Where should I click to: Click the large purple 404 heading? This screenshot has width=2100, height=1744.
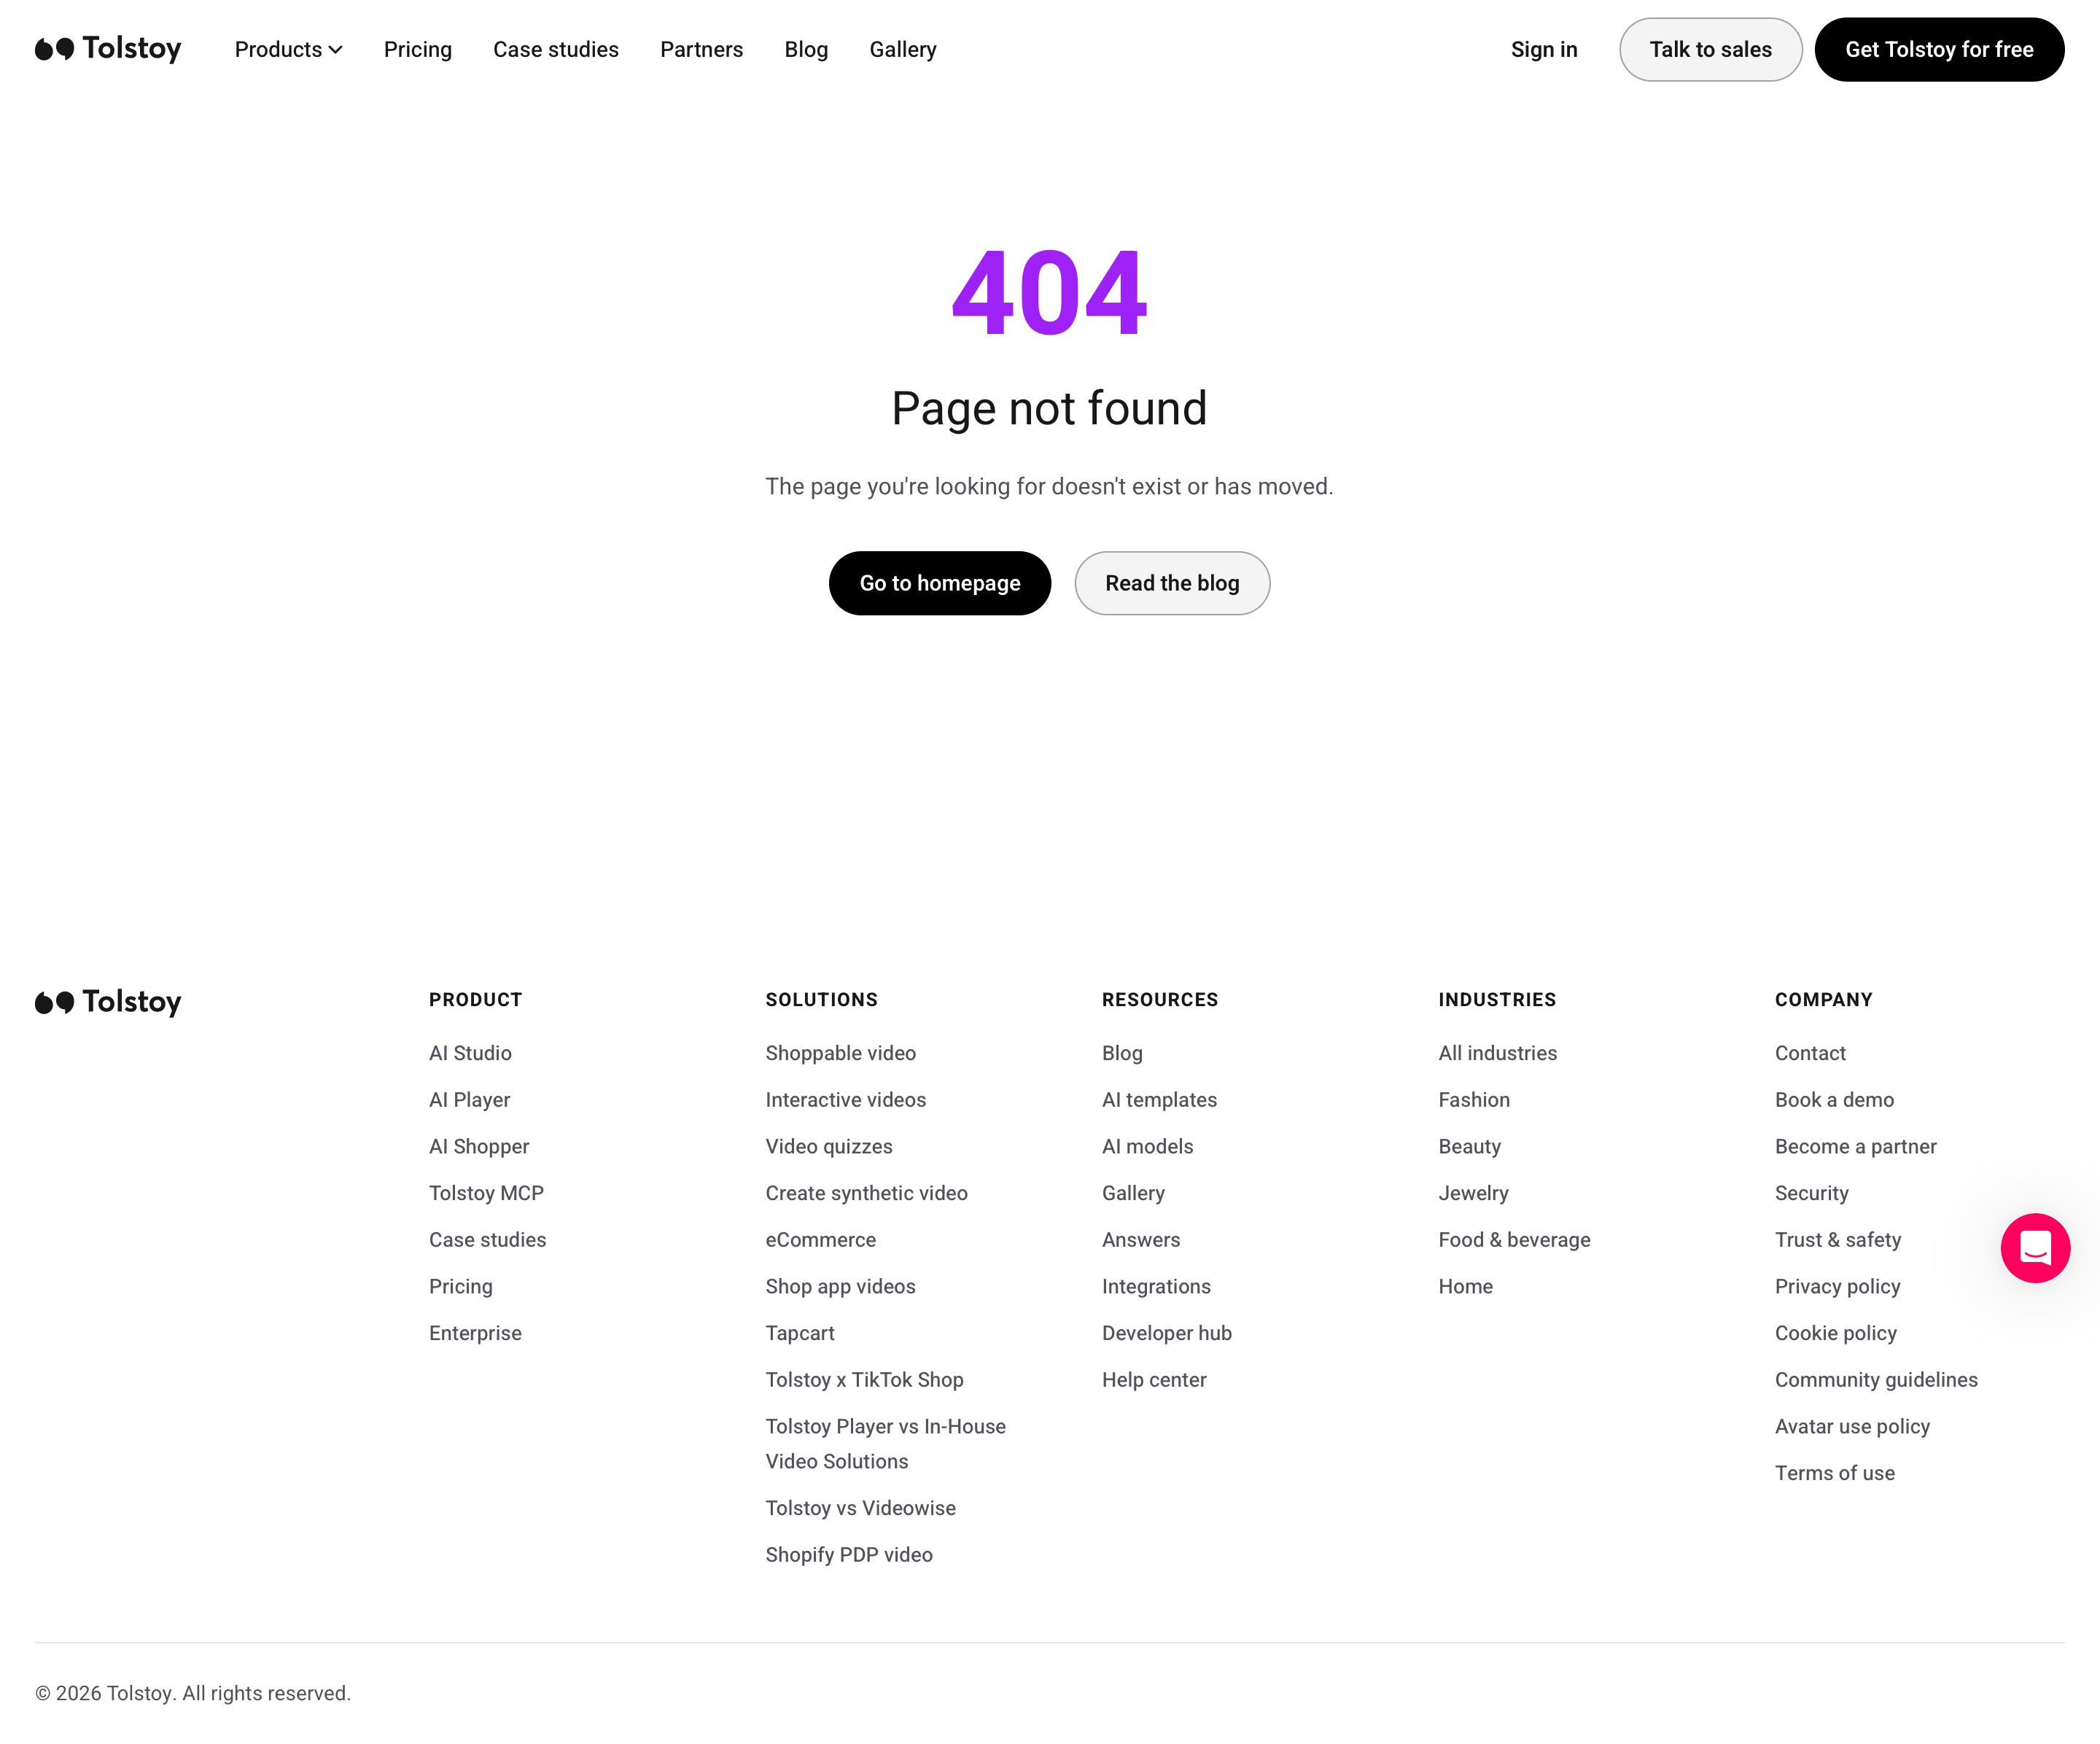coord(1050,293)
